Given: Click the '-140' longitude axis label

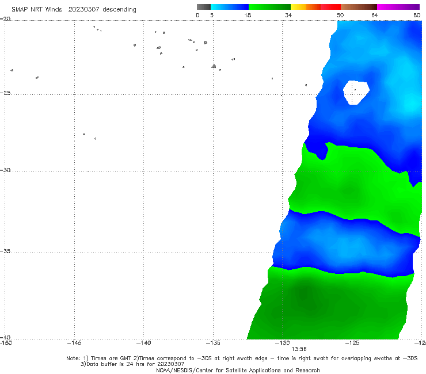Looking at the screenshot, I should (x=143, y=343).
